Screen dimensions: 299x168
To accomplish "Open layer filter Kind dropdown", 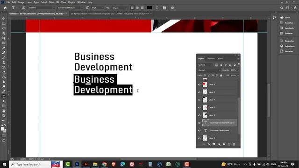I will point(206,65).
